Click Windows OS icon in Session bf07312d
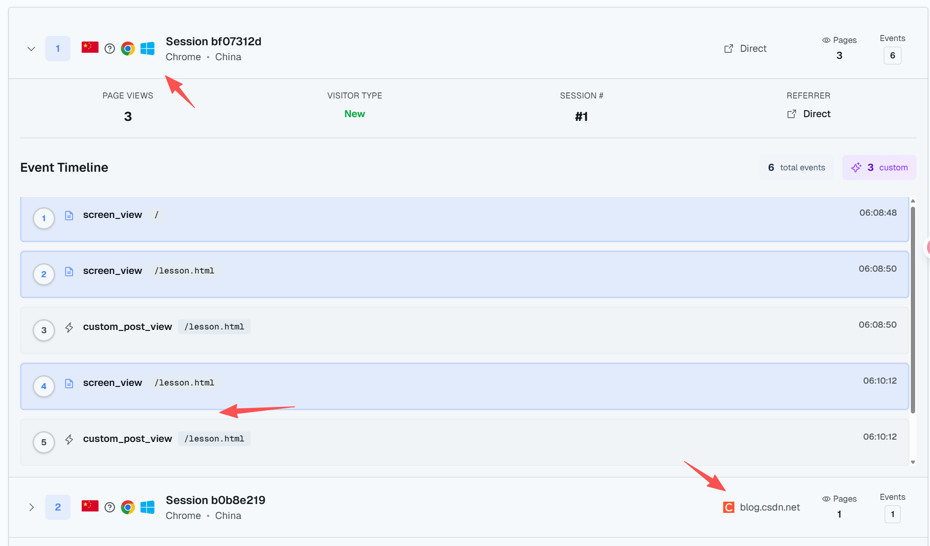Viewport: 930px width, 546px height. coord(148,49)
